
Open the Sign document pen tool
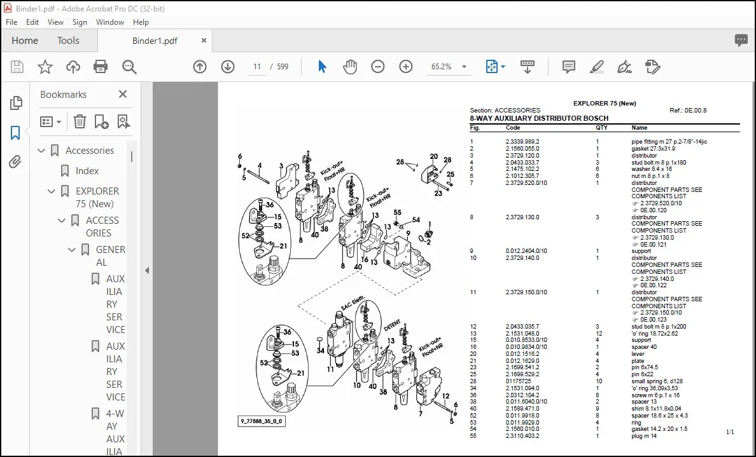tap(624, 67)
